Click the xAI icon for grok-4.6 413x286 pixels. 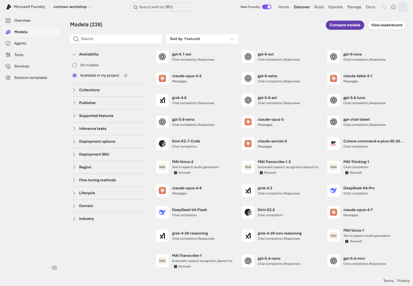(x=162, y=100)
